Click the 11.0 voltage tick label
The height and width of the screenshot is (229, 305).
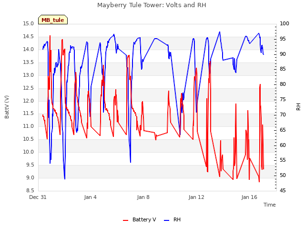tap(29, 126)
